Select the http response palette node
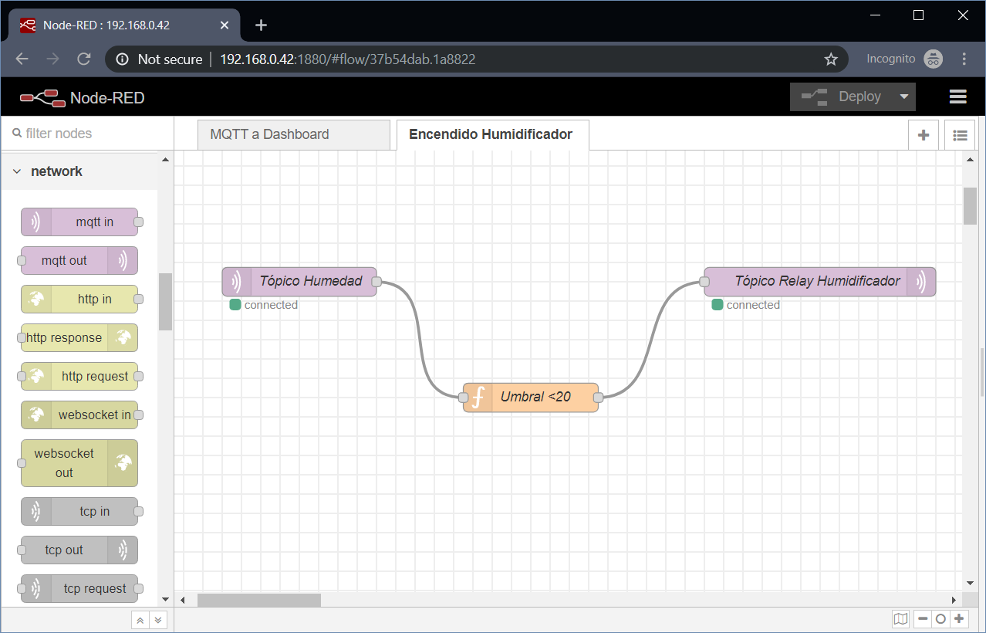 pyautogui.click(x=79, y=337)
